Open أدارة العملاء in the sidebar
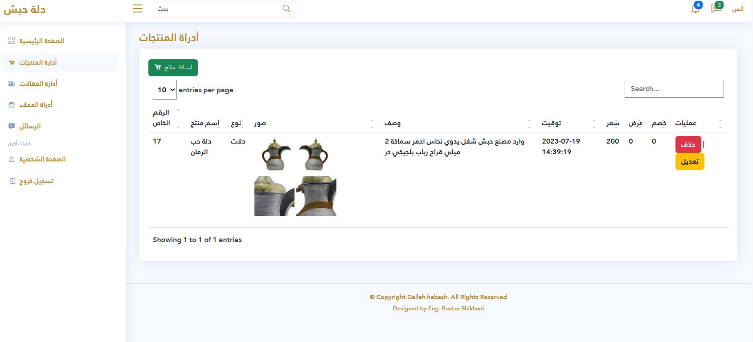Screen dimensions: 753x342 [36, 105]
